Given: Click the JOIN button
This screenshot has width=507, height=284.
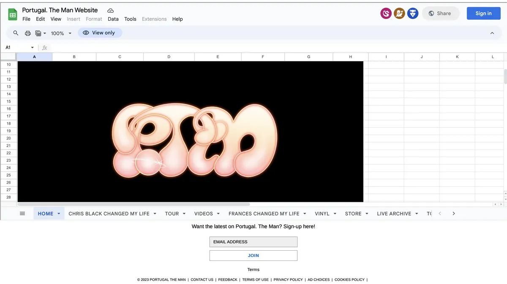Looking at the screenshot, I should (253, 255).
